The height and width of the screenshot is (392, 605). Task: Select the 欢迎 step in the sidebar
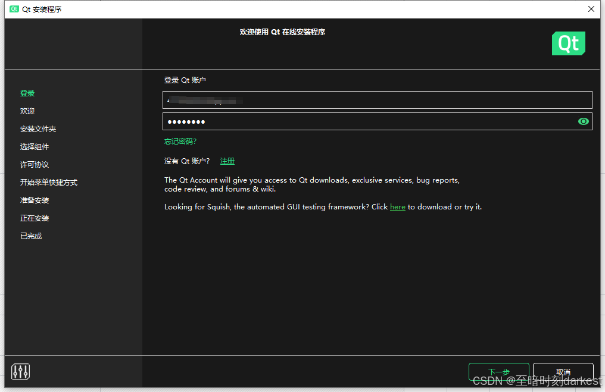pos(27,111)
